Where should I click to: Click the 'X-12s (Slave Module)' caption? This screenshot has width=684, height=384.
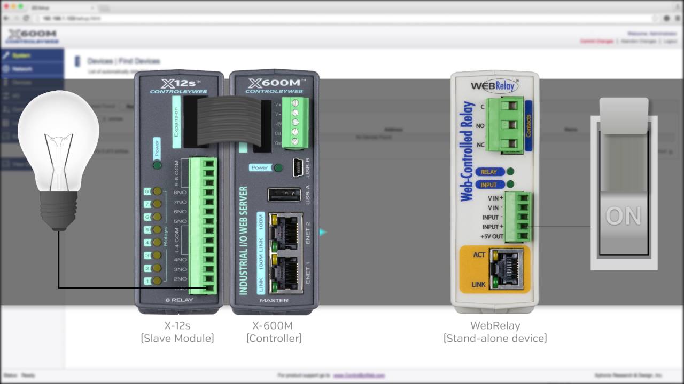[177, 332]
